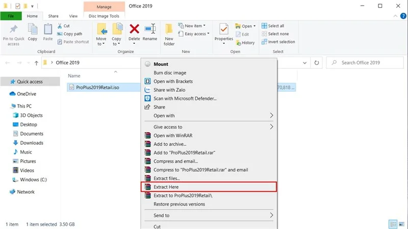Click the Name column header
The width and height of the screenshot is (408, 229).
point(74,75)
